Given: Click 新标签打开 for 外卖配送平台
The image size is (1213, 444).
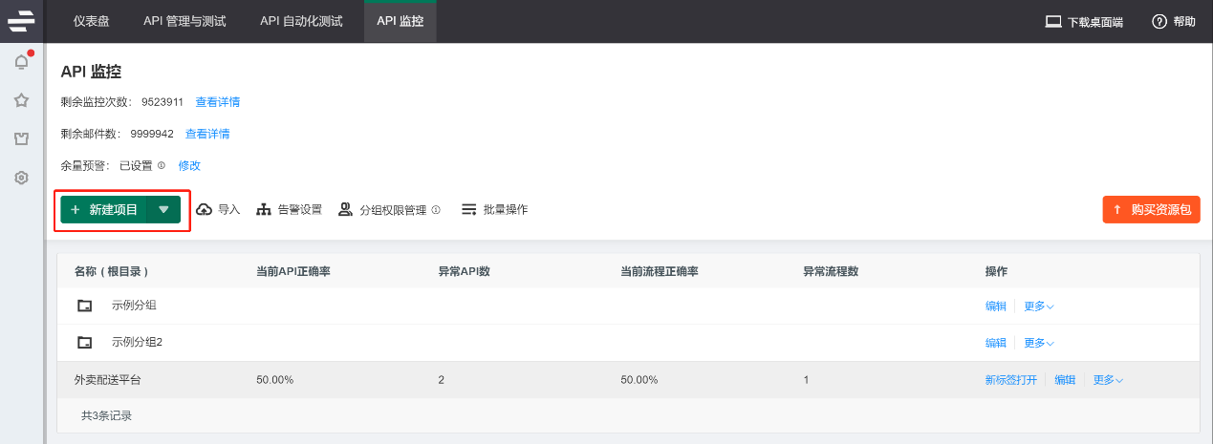Looking at the screenshot, I should [1010, 380].
